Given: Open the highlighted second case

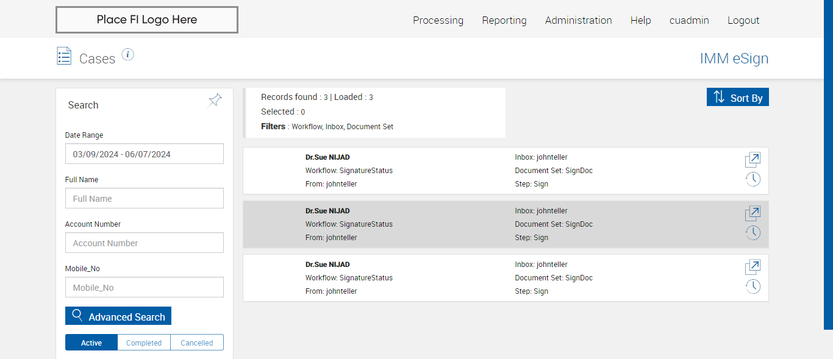Looking at the screenshot, I should pyautogui.click(x=753, y=214).
